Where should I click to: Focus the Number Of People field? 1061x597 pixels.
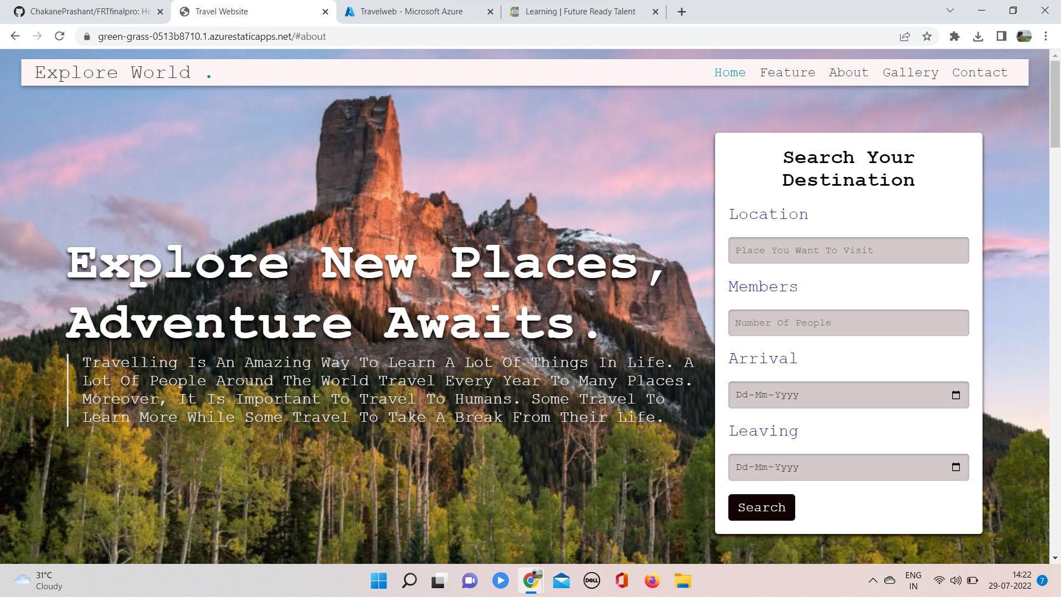pyautogui.click(x=848, y=323)
